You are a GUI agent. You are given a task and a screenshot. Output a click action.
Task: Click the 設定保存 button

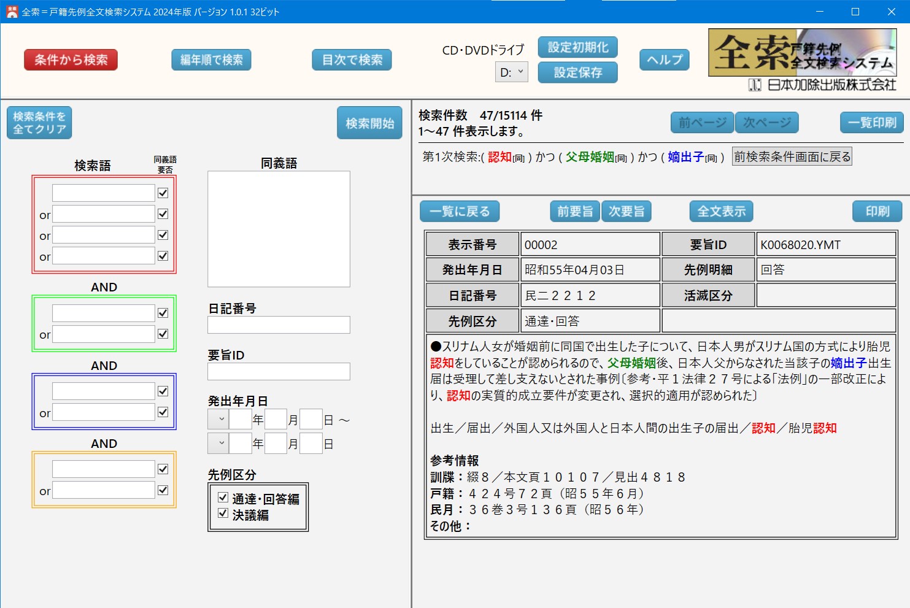coord(577,72)
